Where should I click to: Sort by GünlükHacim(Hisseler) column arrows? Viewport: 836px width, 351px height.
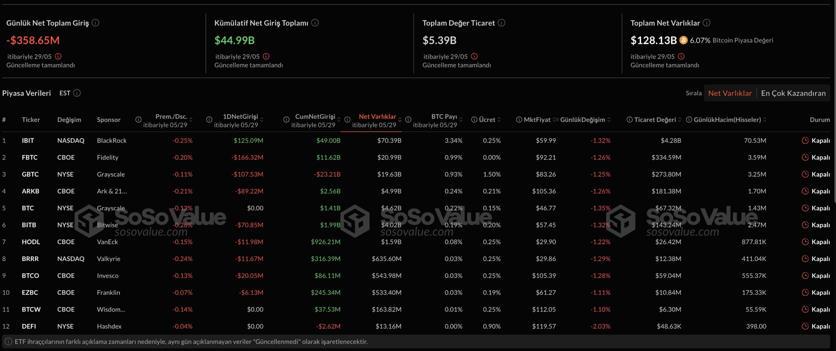pos(765,120)
